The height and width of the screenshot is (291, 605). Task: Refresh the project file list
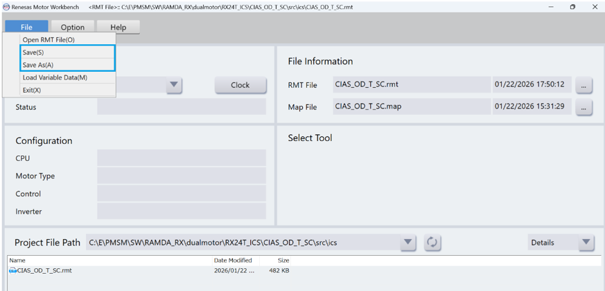[x=432, y=243]
